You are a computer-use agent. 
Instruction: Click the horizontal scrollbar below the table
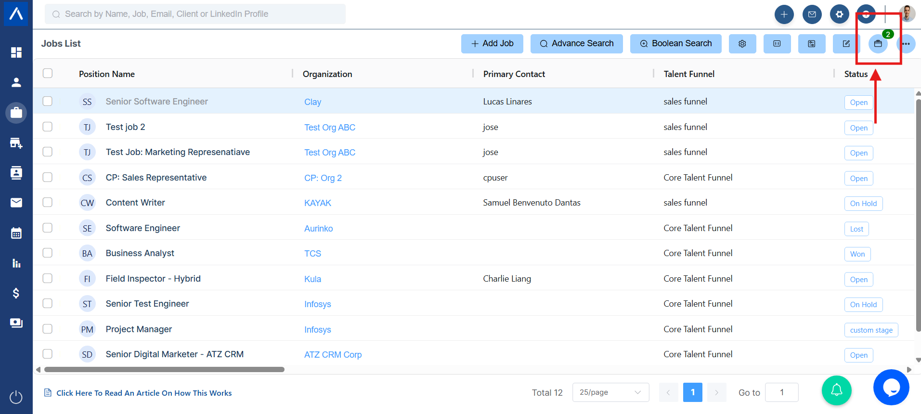coord(164,370)
